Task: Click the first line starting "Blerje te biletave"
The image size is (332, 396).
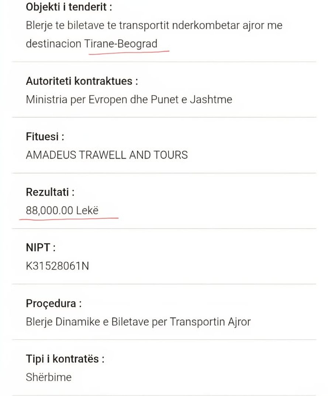Action: [x=154, y=25]
